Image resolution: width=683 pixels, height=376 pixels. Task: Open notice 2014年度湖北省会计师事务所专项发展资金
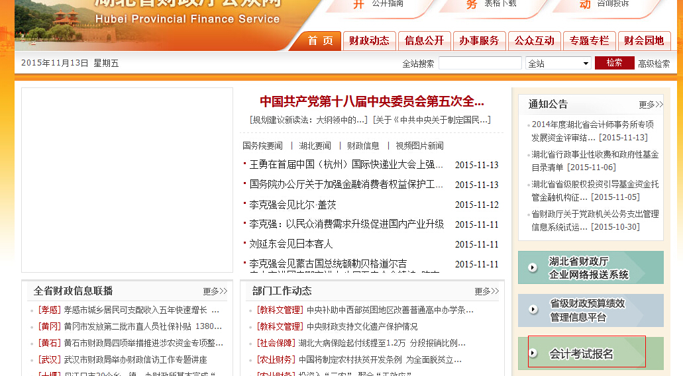(592, 131)
